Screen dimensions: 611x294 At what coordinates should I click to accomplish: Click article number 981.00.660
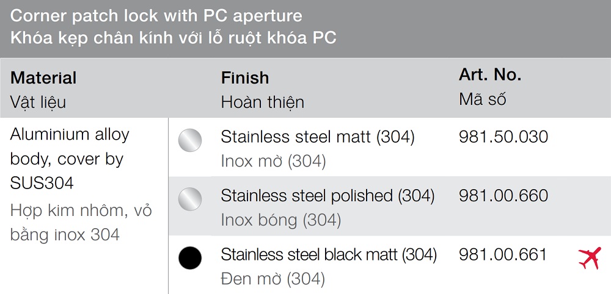(503, 196)
